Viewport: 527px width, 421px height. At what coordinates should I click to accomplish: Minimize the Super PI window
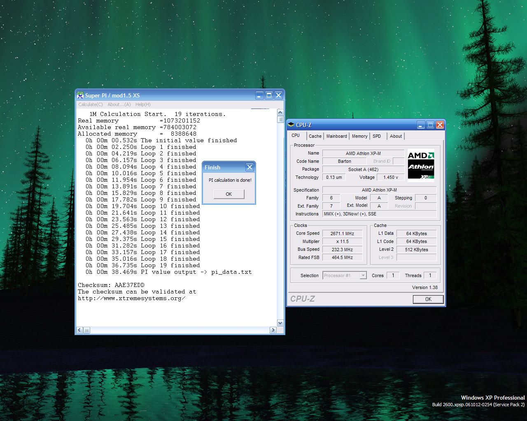click(259, 95)
